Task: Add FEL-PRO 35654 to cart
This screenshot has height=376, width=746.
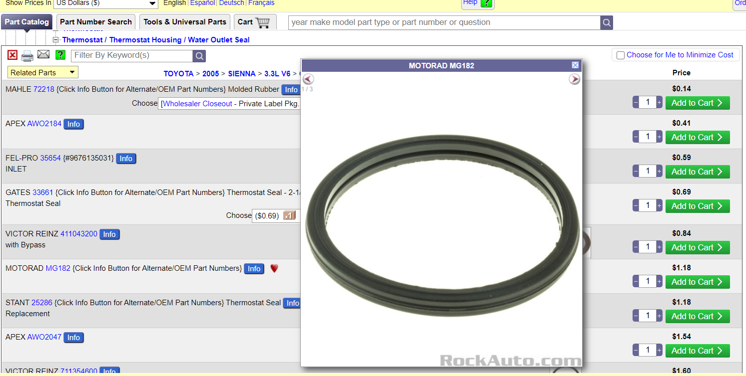Action: coord(698,172)
